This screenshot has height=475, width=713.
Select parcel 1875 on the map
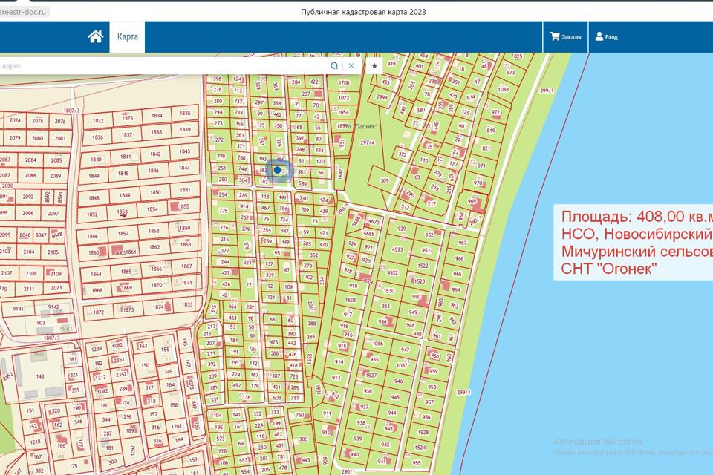pyautogui.click(x=127, y=117)
